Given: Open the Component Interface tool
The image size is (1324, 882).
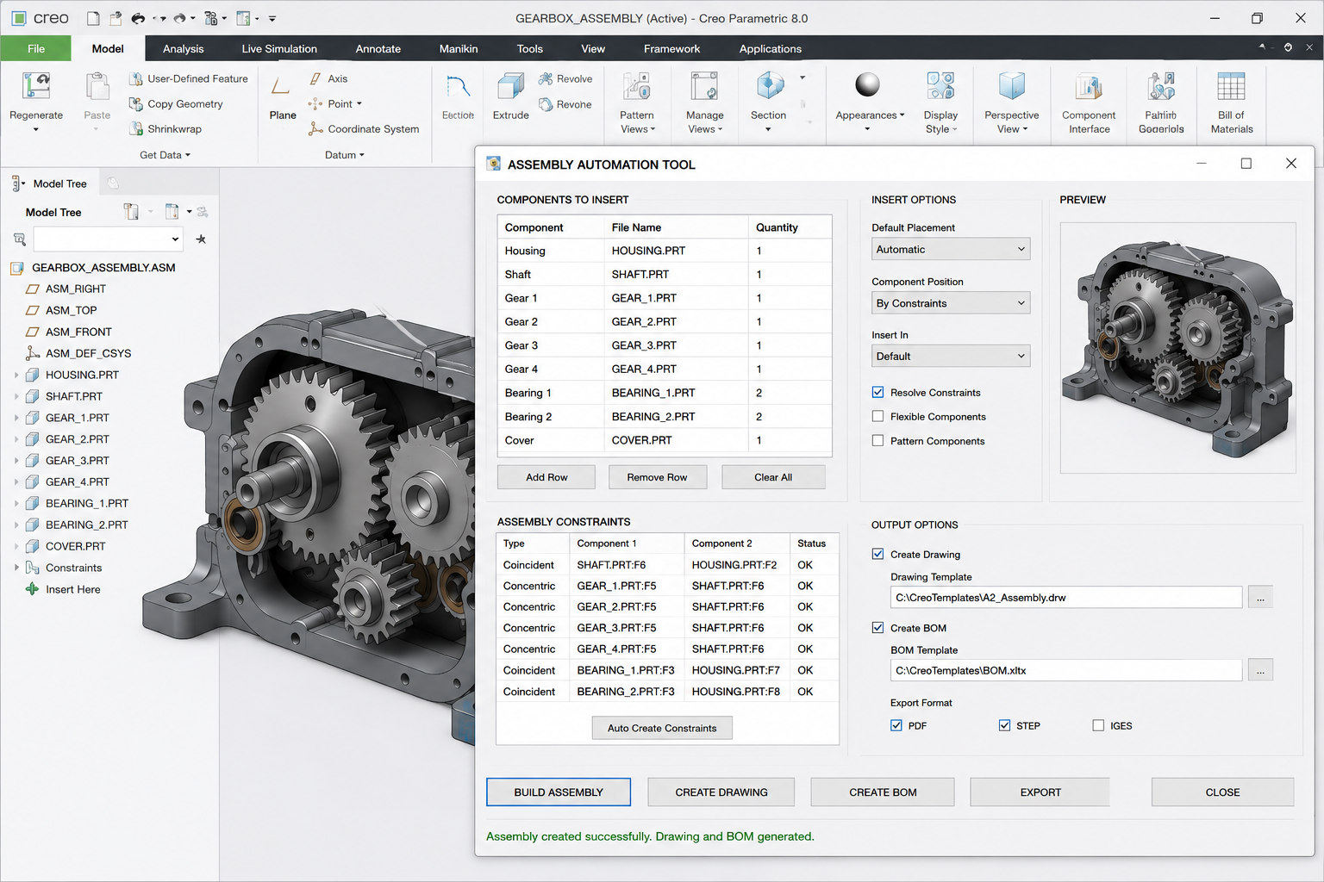Looking at the screenshot, I should click(x=1089, y=102).
